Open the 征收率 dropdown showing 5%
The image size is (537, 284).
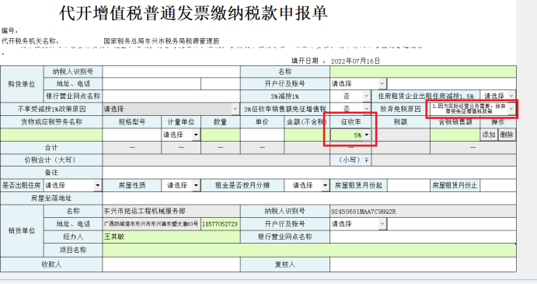tap(350, 135)
